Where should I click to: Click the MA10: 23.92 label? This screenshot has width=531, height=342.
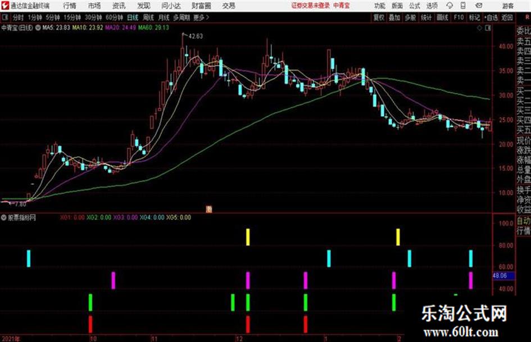point(87,28)
